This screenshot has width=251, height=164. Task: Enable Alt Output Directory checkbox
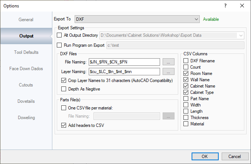[x=59, y=36]
